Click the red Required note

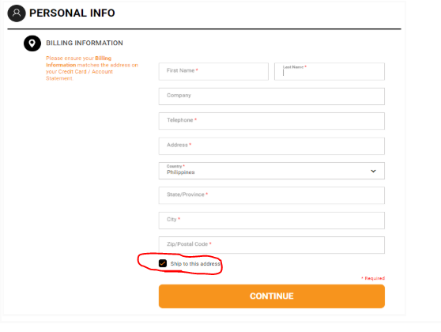tap(373, 278)
